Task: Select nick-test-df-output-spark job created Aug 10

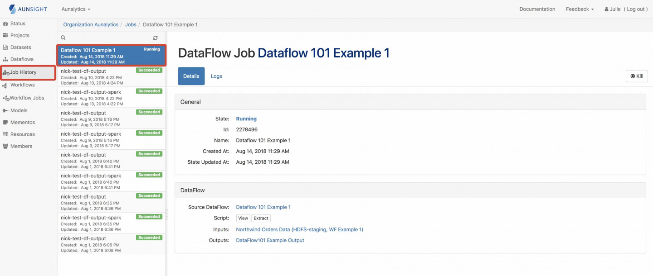Action: point(112,97)
